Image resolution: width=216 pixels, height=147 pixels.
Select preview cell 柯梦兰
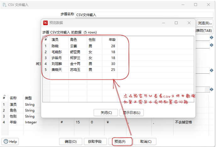[x=75, y=58]
